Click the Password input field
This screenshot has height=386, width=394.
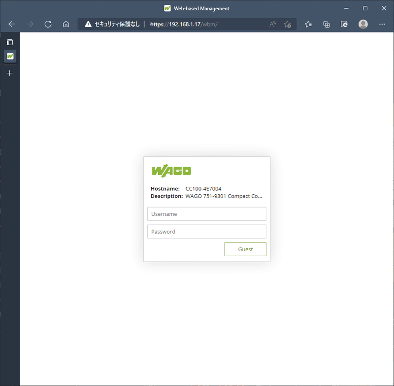[206, 232]
